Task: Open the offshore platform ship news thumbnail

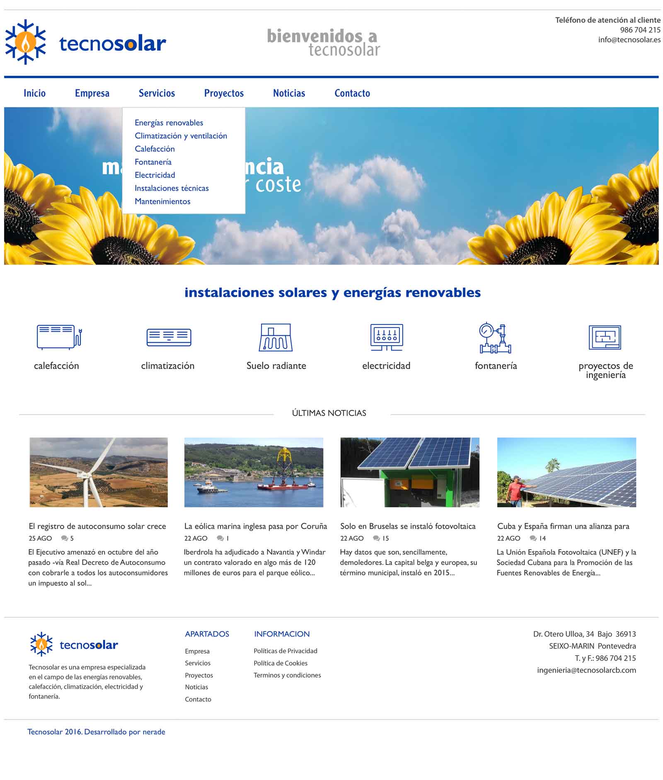Action: point(254,472)
